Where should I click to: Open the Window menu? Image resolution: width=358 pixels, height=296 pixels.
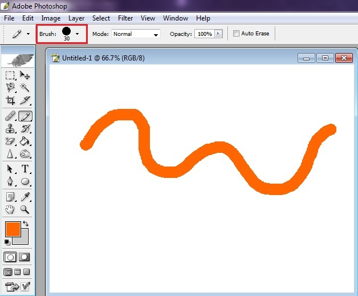(x=176, y=18)
